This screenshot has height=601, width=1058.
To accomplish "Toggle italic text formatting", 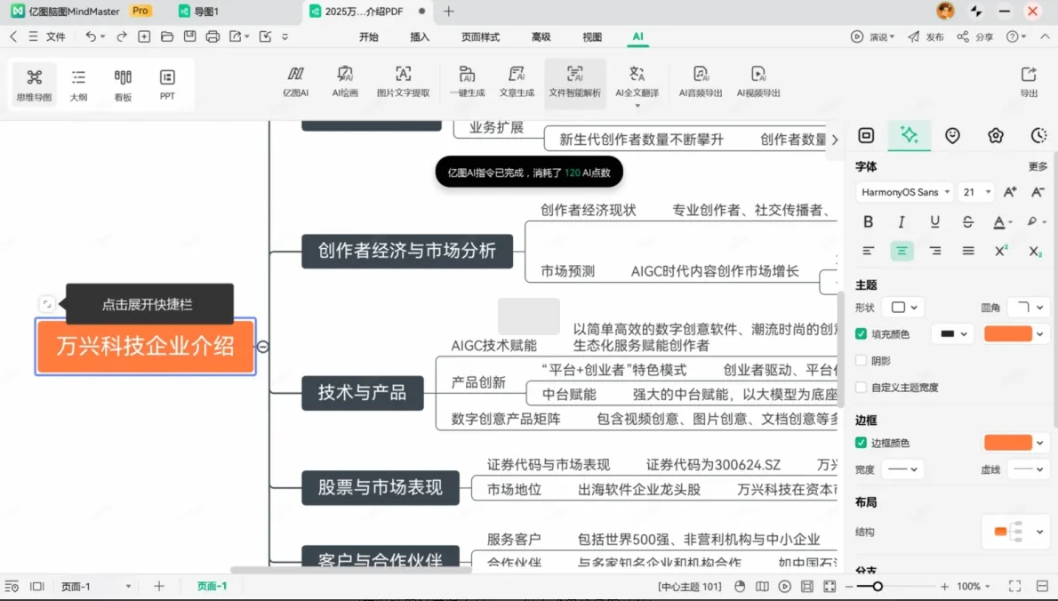I will coord(901,221).
